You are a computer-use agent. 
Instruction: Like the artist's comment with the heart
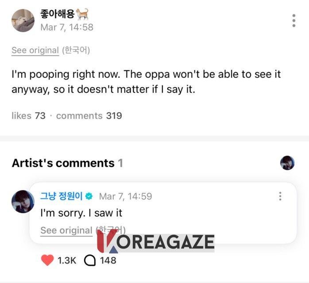pyautogui.click(x=47, y=260)
